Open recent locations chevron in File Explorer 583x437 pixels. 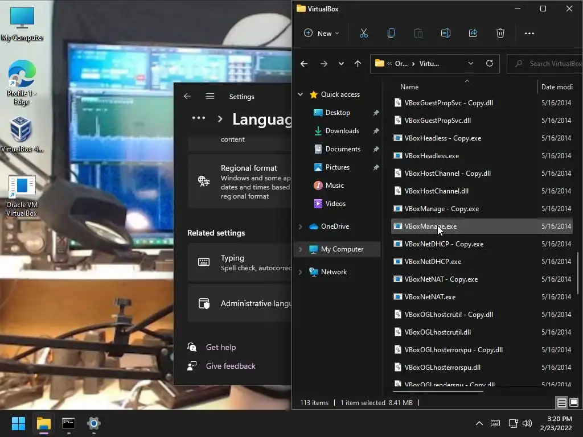click(x=341, y=64)
